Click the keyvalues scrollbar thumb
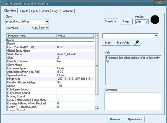The height and width of the screenshot is (123, 167). (97, 66)
